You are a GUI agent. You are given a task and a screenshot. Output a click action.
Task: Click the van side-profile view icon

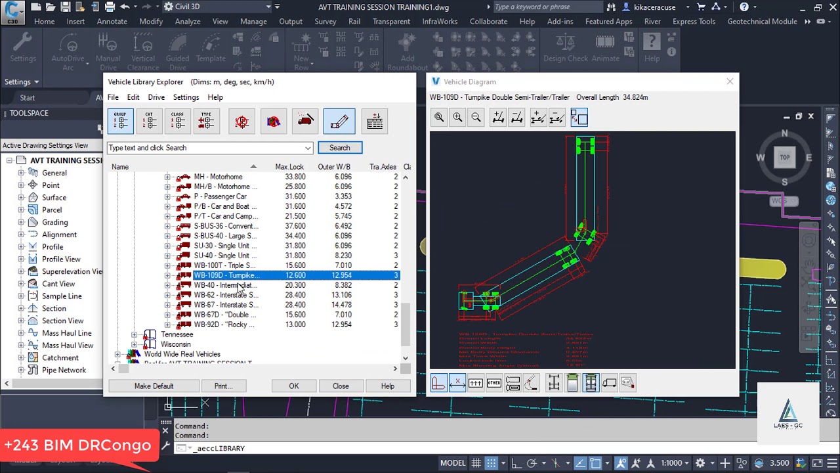pyautogui.click(x=609, y=383)
